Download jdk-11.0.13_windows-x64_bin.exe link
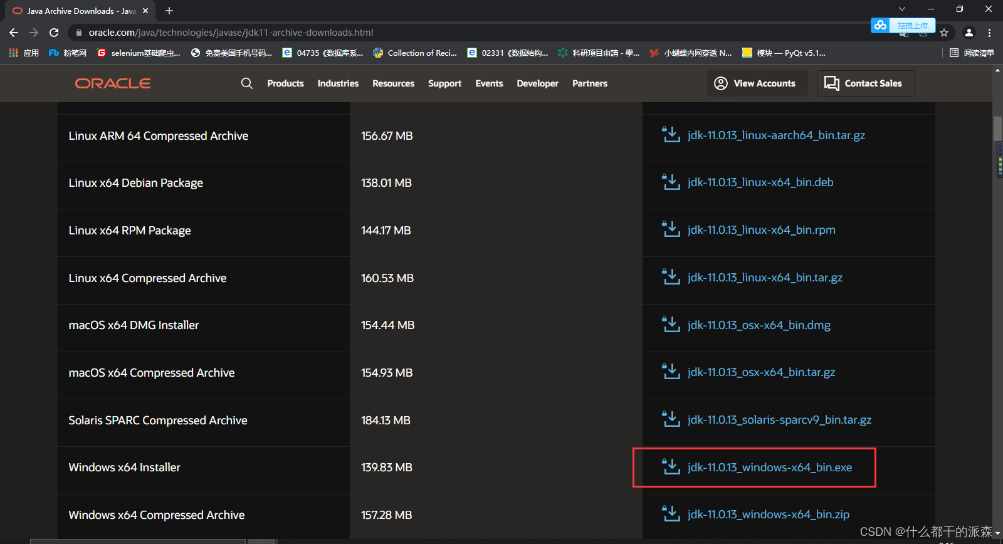 (x=770, y=468)
